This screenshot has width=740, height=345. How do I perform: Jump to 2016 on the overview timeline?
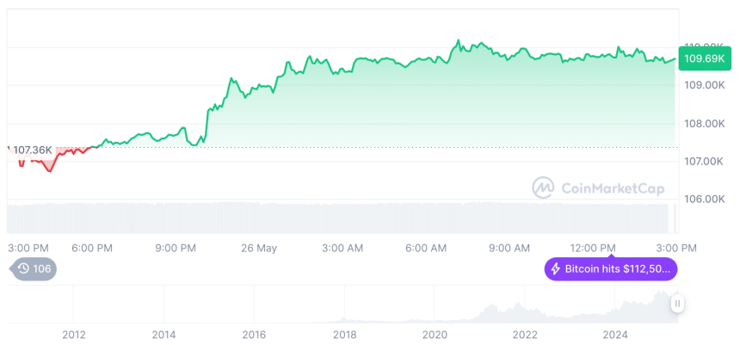tap(254, 334)
